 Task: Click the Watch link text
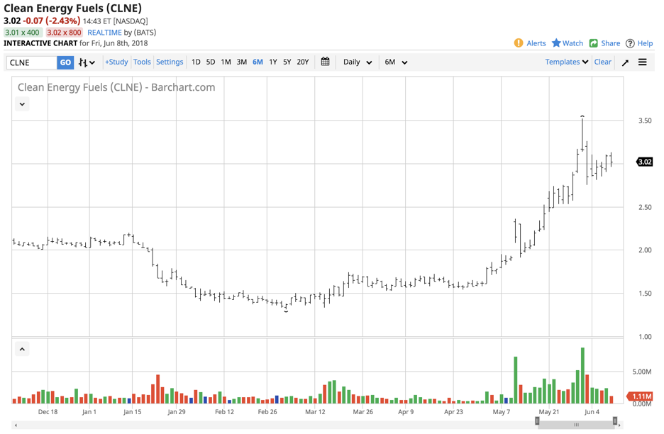tap(572, 43)
